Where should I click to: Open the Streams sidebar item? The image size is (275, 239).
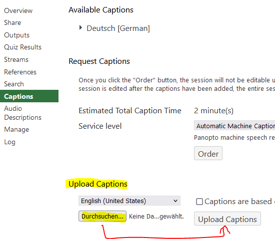pos(16,59)
